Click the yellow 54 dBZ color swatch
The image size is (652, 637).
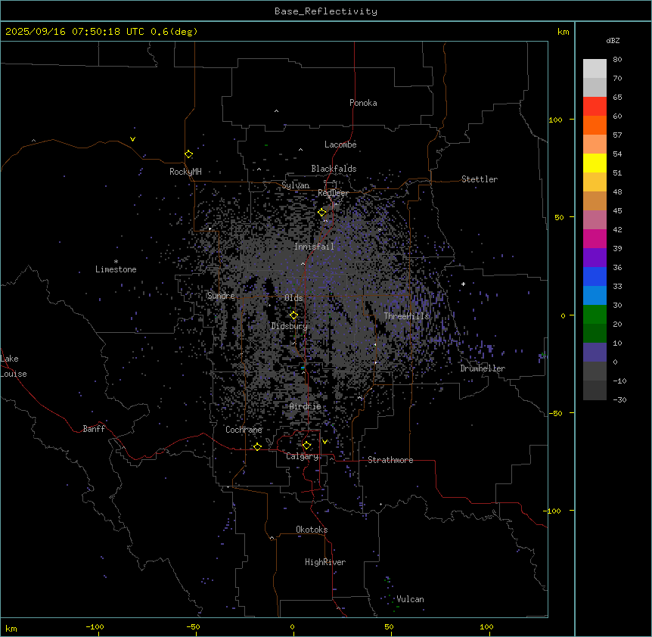(x=595, y=163)
